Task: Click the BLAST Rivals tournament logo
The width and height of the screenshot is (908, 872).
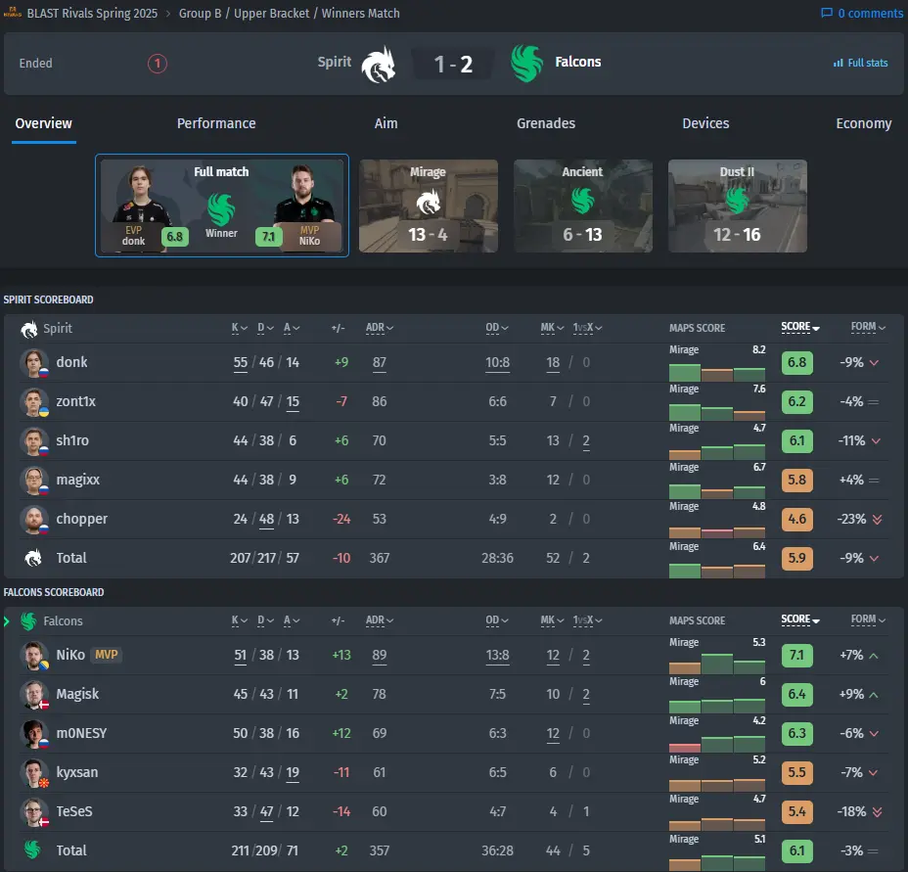Action: [13, 13]
